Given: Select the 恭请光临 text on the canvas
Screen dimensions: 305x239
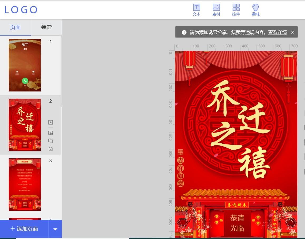Looking at the screenshot, I should pos(237,224).
